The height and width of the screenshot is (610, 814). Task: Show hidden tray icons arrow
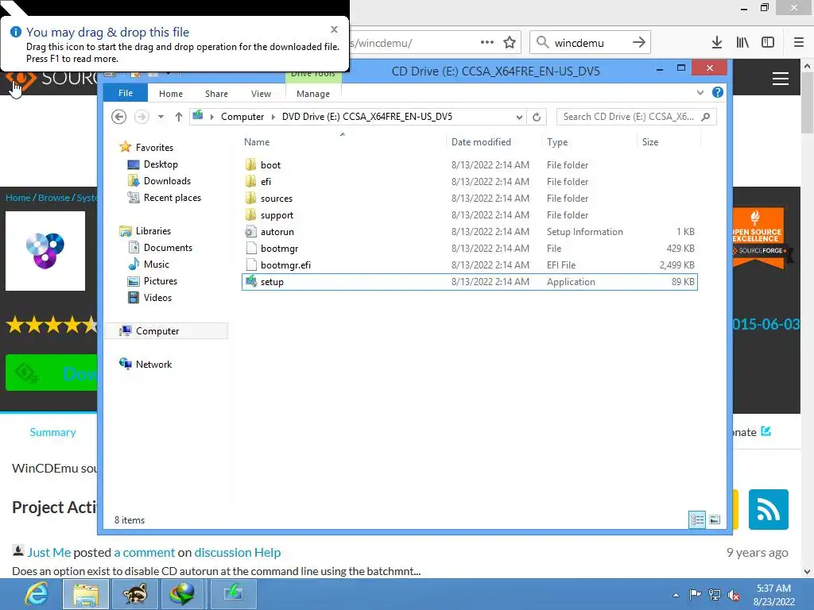pos(676,596)
